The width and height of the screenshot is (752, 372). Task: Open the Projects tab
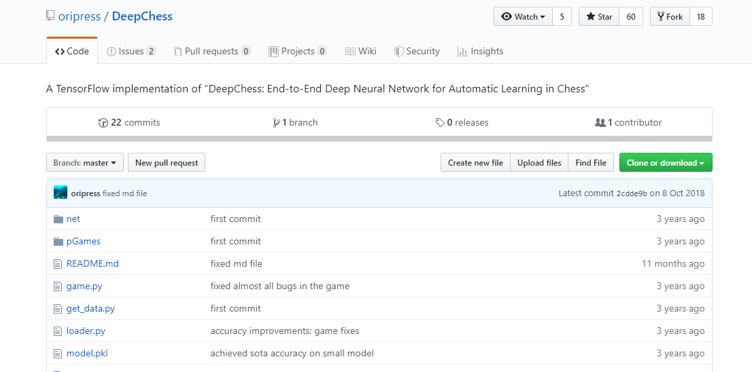click(298, 51)
